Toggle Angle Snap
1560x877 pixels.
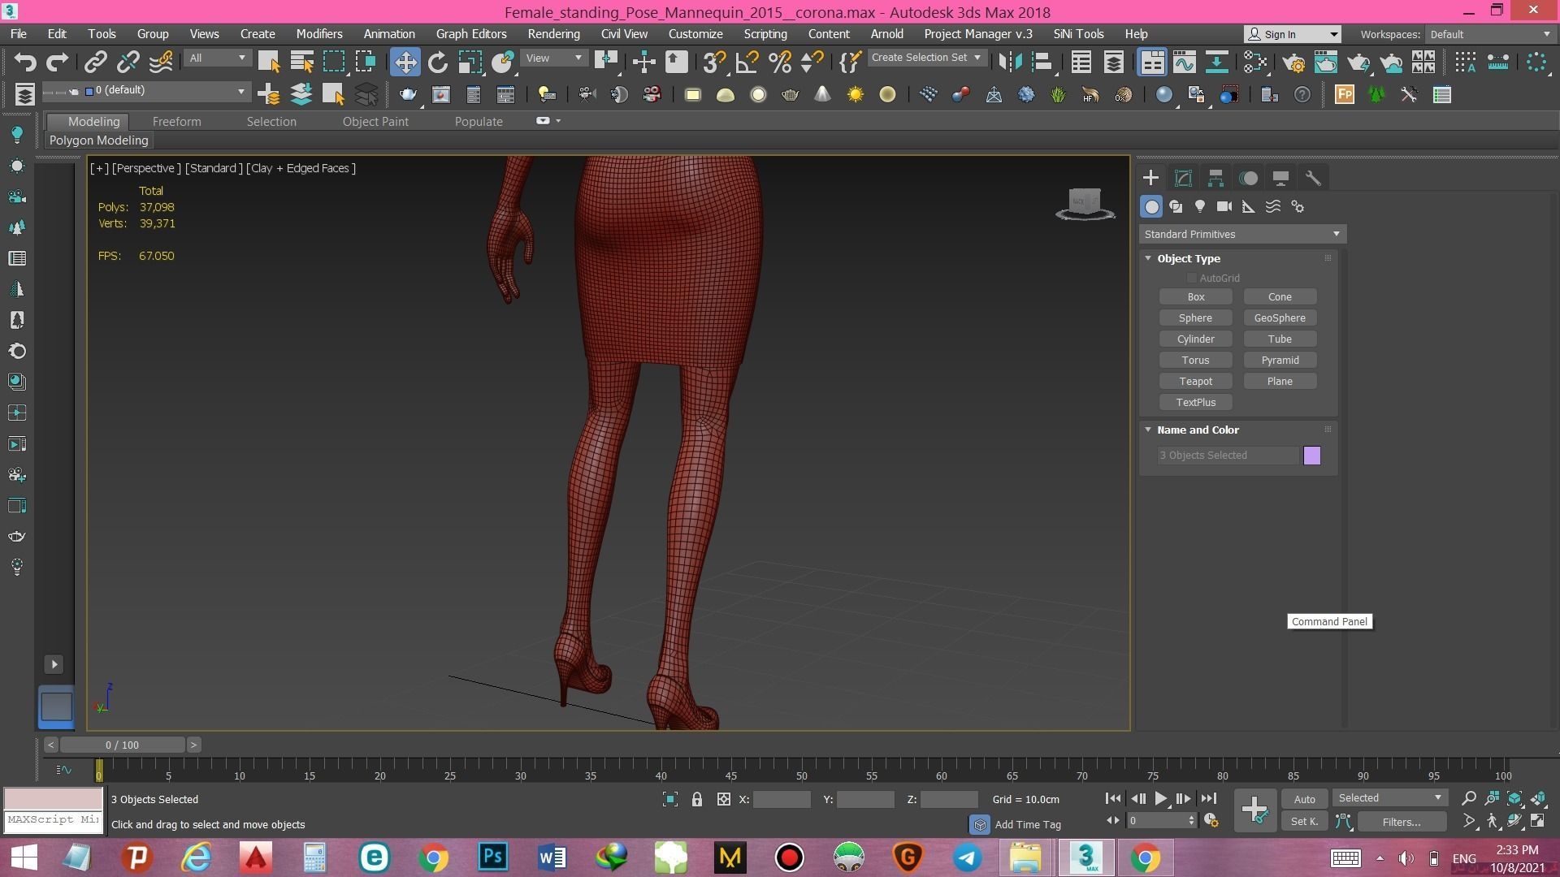coord(747,62)
